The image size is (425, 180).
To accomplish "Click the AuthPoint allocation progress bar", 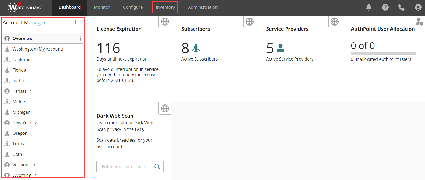I will (383, 53).
